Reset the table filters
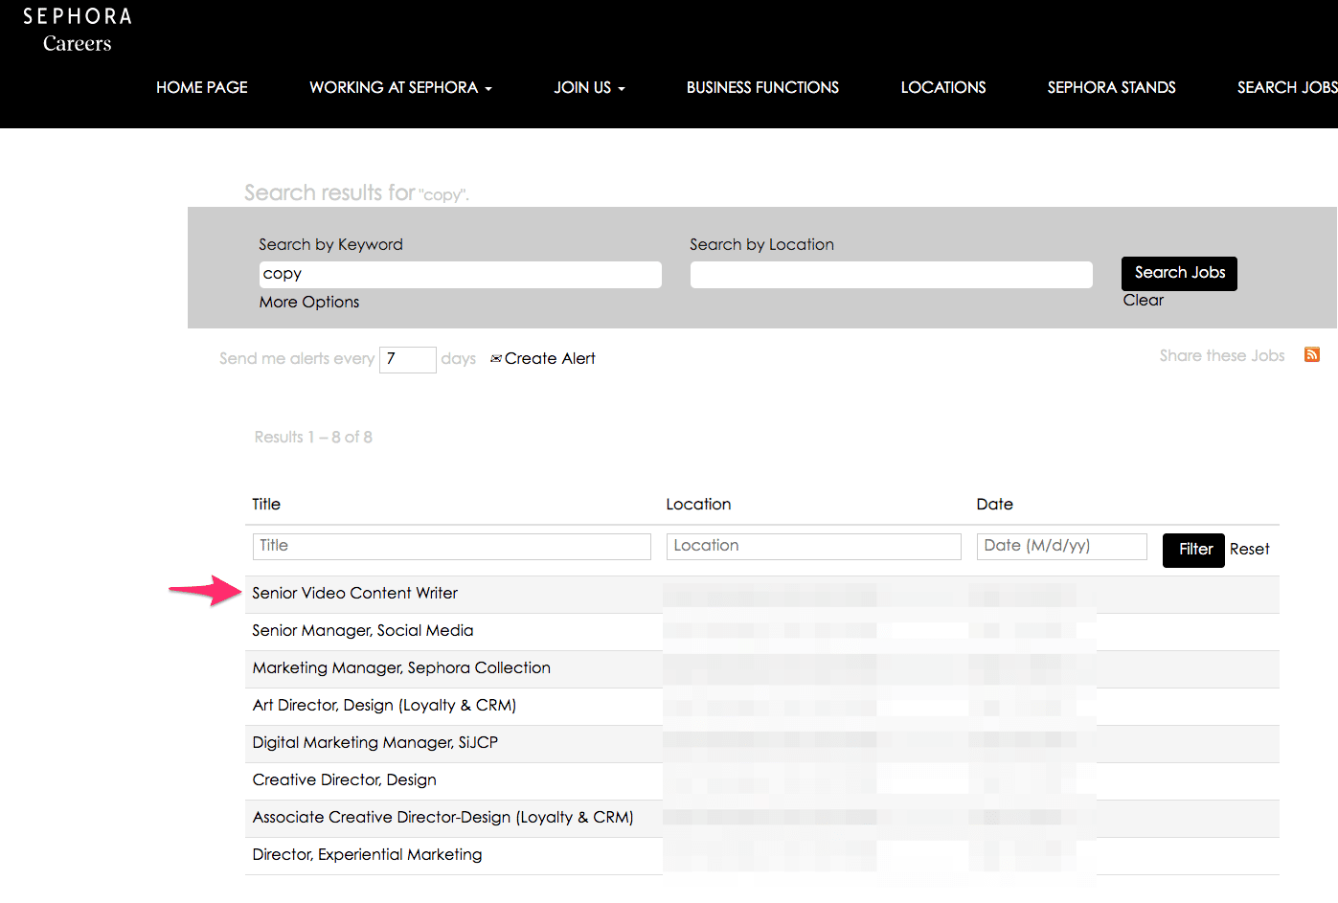The image size is (1338, 903). pos(1249,550)
